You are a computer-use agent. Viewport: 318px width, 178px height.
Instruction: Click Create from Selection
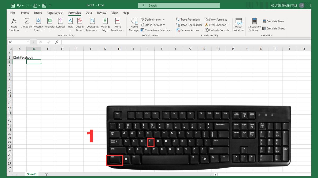click(x=156, y=30)
